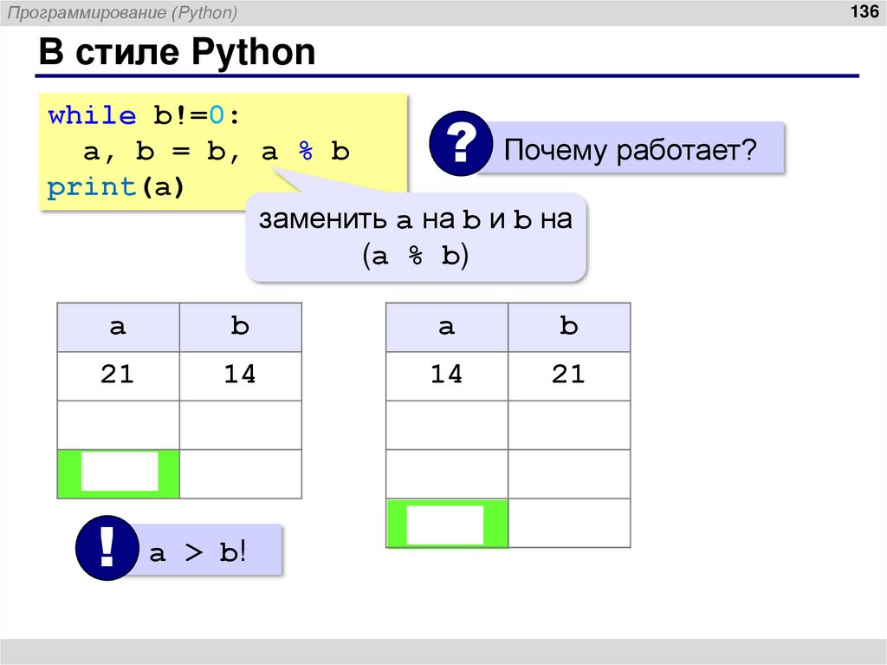Screen dimensions: 887x665
Task: Click the 'a' column header of left table
Action: tap(118, 326)
